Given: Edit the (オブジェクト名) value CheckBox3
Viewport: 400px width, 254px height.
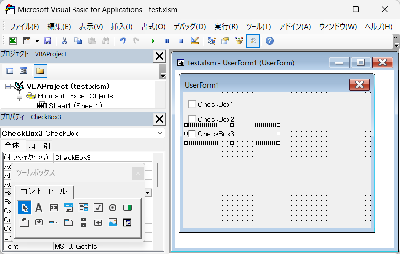Looking at the screenshot, I should (103, 158).
